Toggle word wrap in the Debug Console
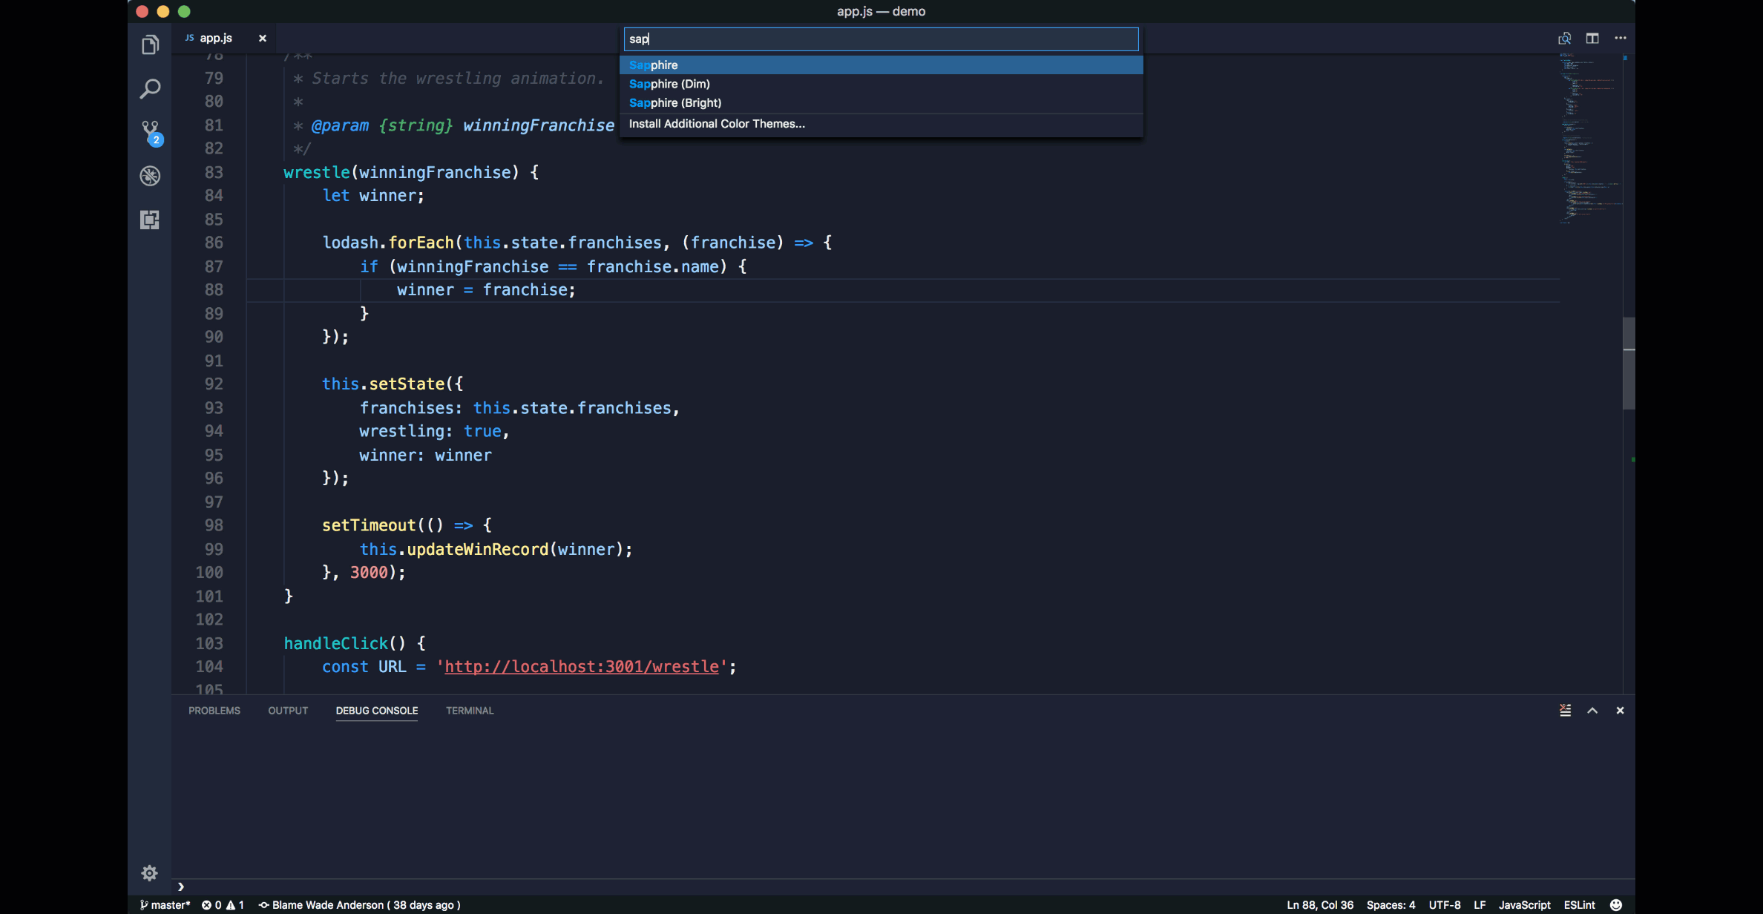 (1566, 710)
